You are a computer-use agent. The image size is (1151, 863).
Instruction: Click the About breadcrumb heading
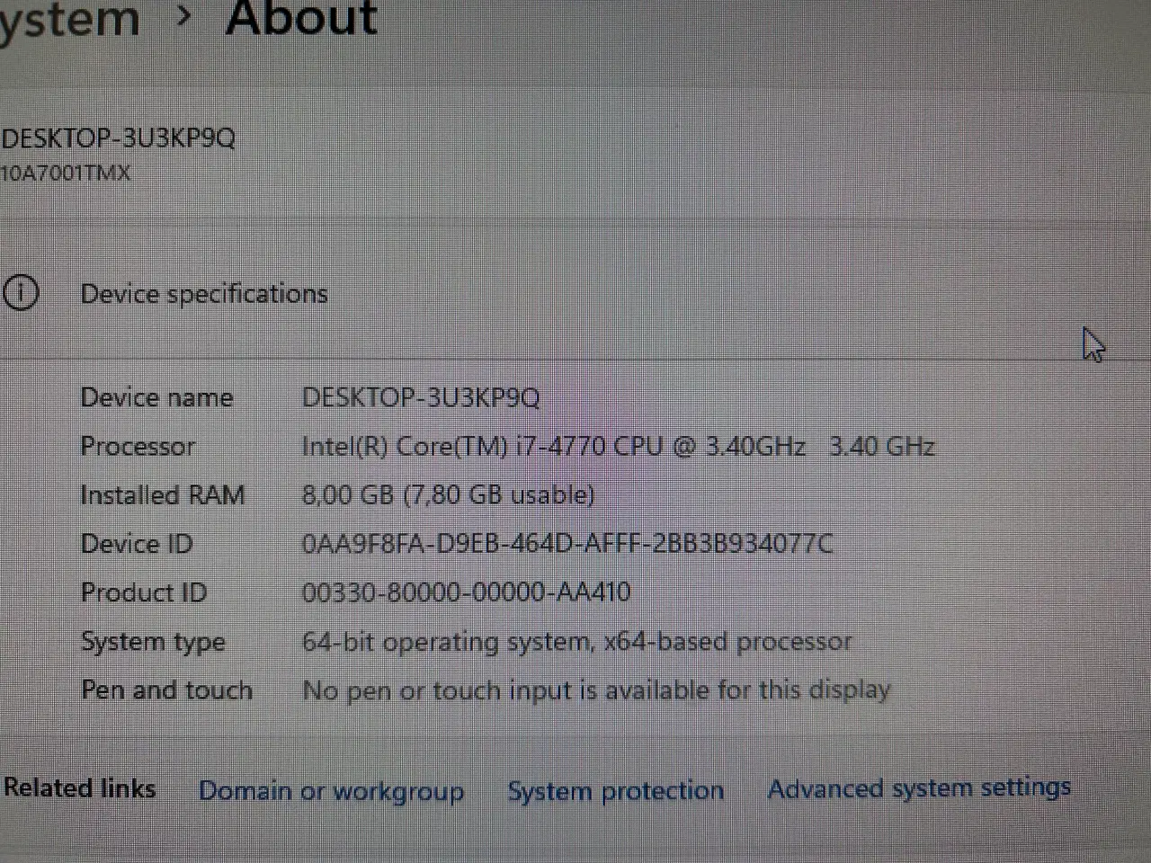[301, 18]
